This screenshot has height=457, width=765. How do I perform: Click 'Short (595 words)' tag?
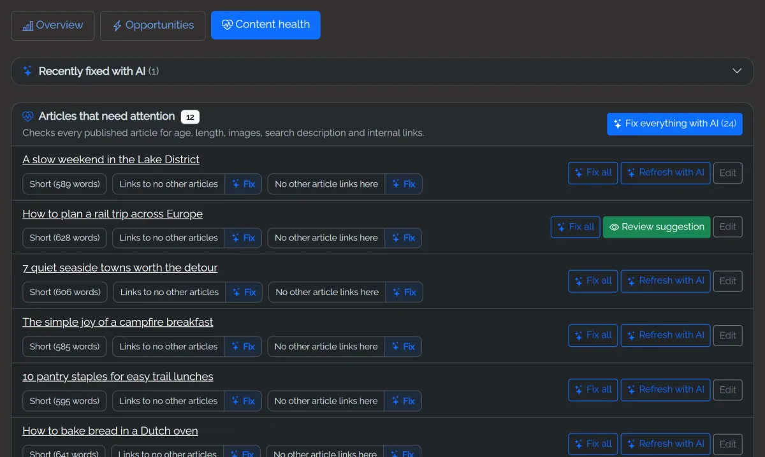pyautogui.click(x=65, y=401)
